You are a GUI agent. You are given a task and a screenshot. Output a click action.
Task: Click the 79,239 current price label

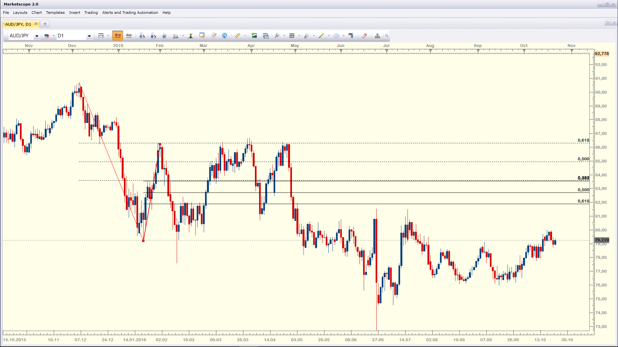[602, 240]
